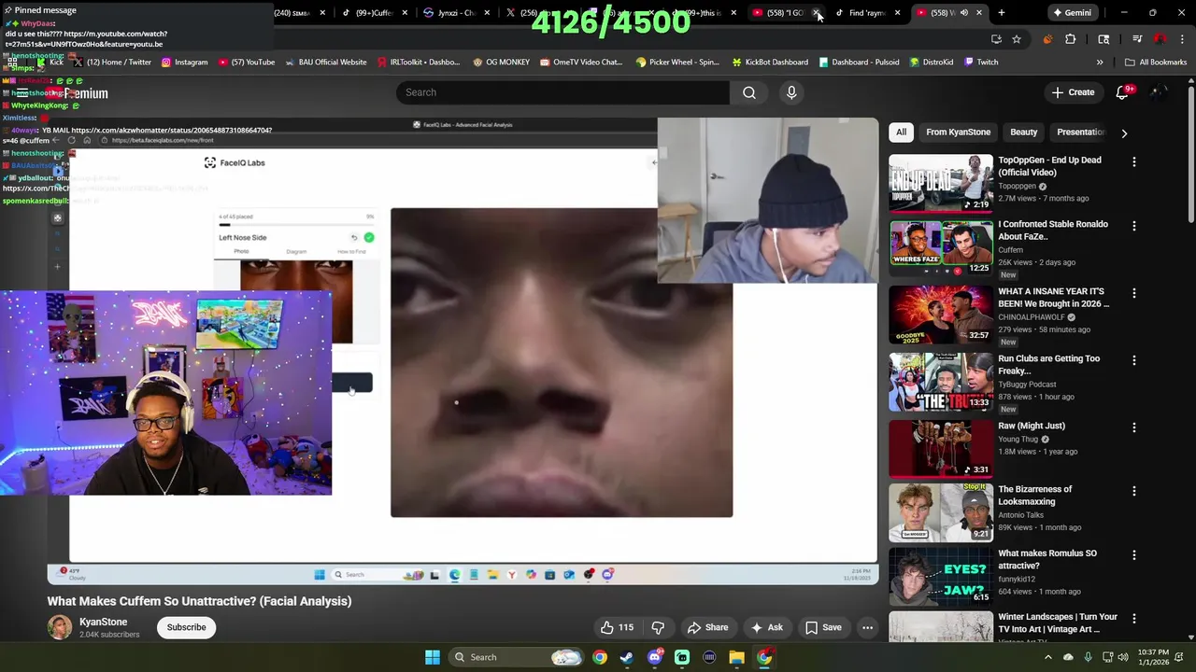Select the Beauty filter chip
The height and width of the screenshot is (672, 1196).
pyautogui.click(x=1023, y=133)
